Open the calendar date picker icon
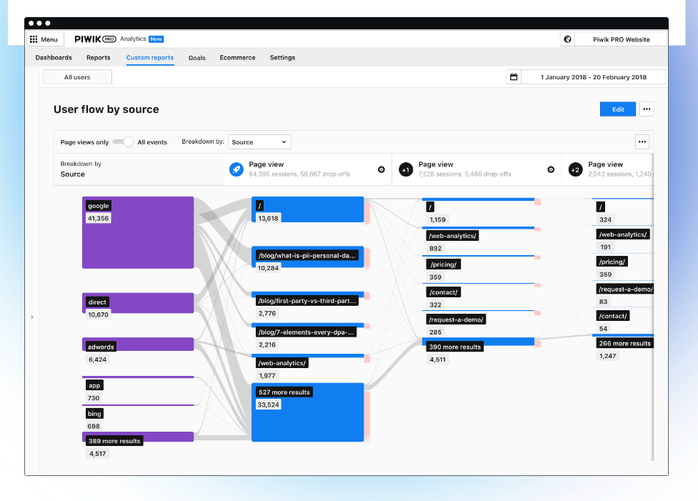The height and width of the screenshot is (501, 698). point(514,76)
